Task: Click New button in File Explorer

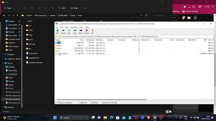Action: coord(8,8)
